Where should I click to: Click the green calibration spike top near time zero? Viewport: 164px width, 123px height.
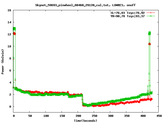pyautogui.click(x=14, y=28)
